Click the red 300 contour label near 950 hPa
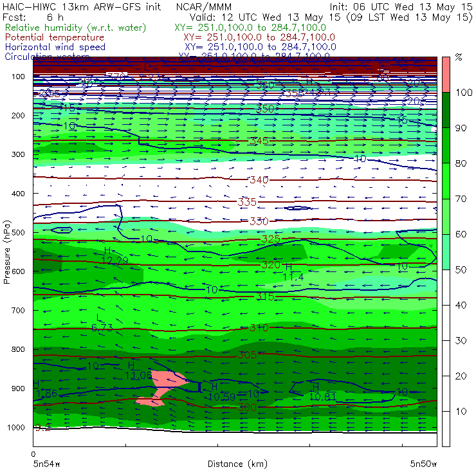The width and height of the screenshot is (476, 476). [x=247, y=407]
